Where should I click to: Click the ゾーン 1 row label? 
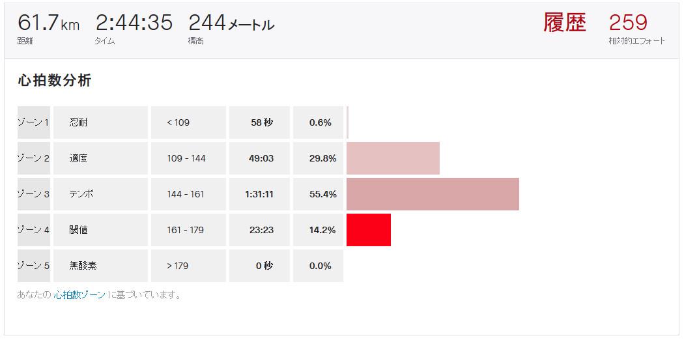click(x=34, y=122)
